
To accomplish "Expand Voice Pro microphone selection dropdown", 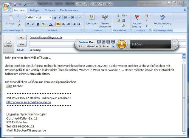I will [114, 47].
